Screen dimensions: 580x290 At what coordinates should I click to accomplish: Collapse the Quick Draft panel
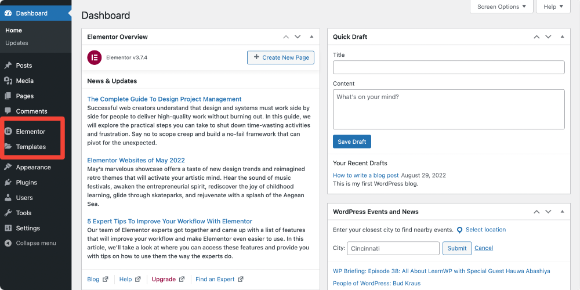pos(562,37)
